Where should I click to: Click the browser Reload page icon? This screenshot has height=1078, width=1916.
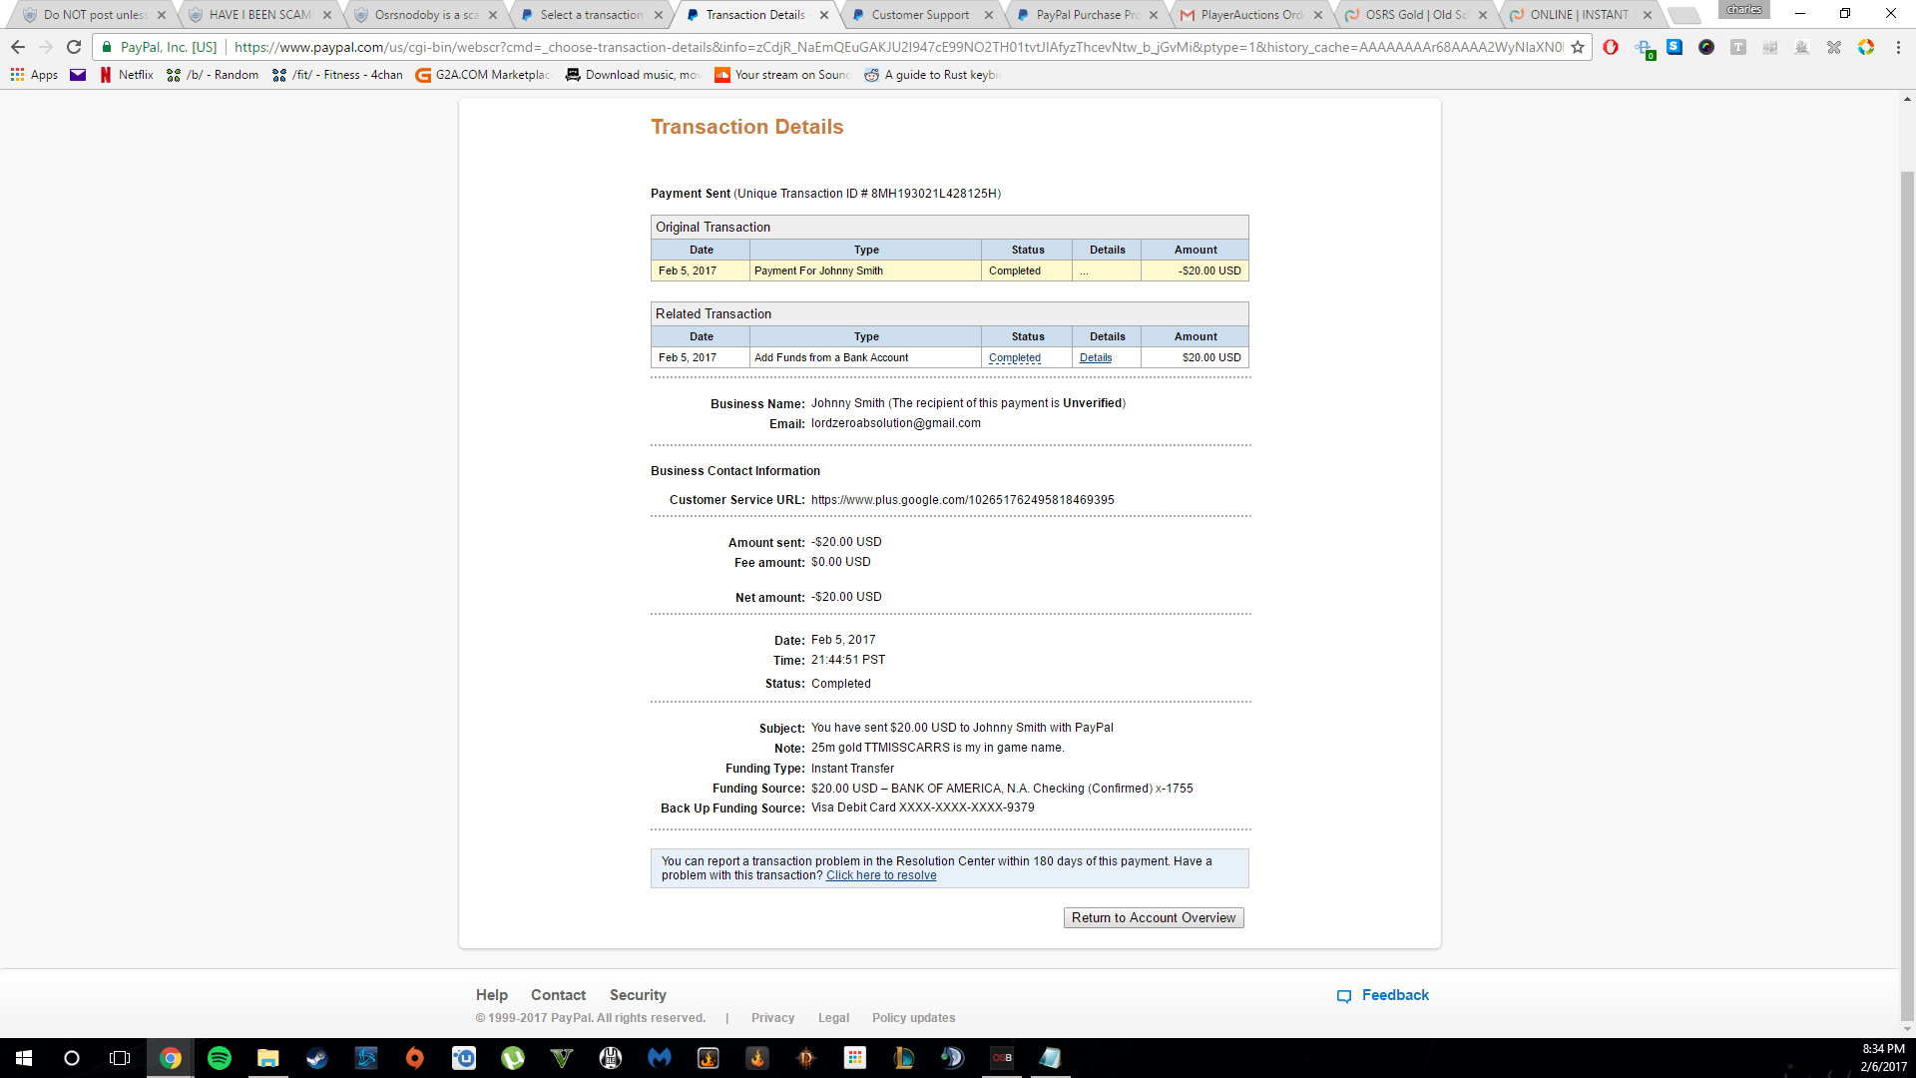[x=74, y=47]
